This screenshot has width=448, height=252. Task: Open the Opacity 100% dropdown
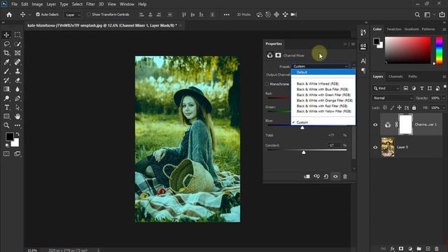click(x=444, y=98)
